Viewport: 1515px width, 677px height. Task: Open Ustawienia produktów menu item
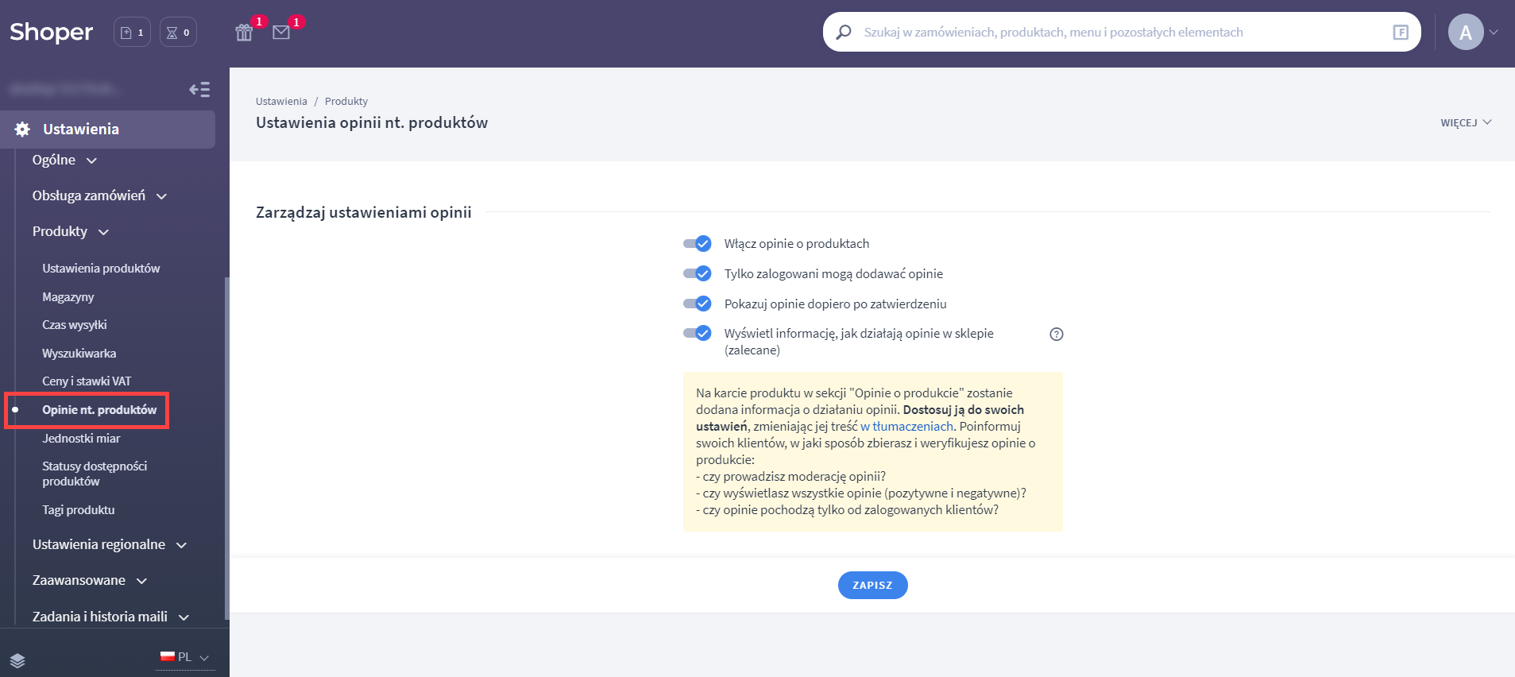101,269
